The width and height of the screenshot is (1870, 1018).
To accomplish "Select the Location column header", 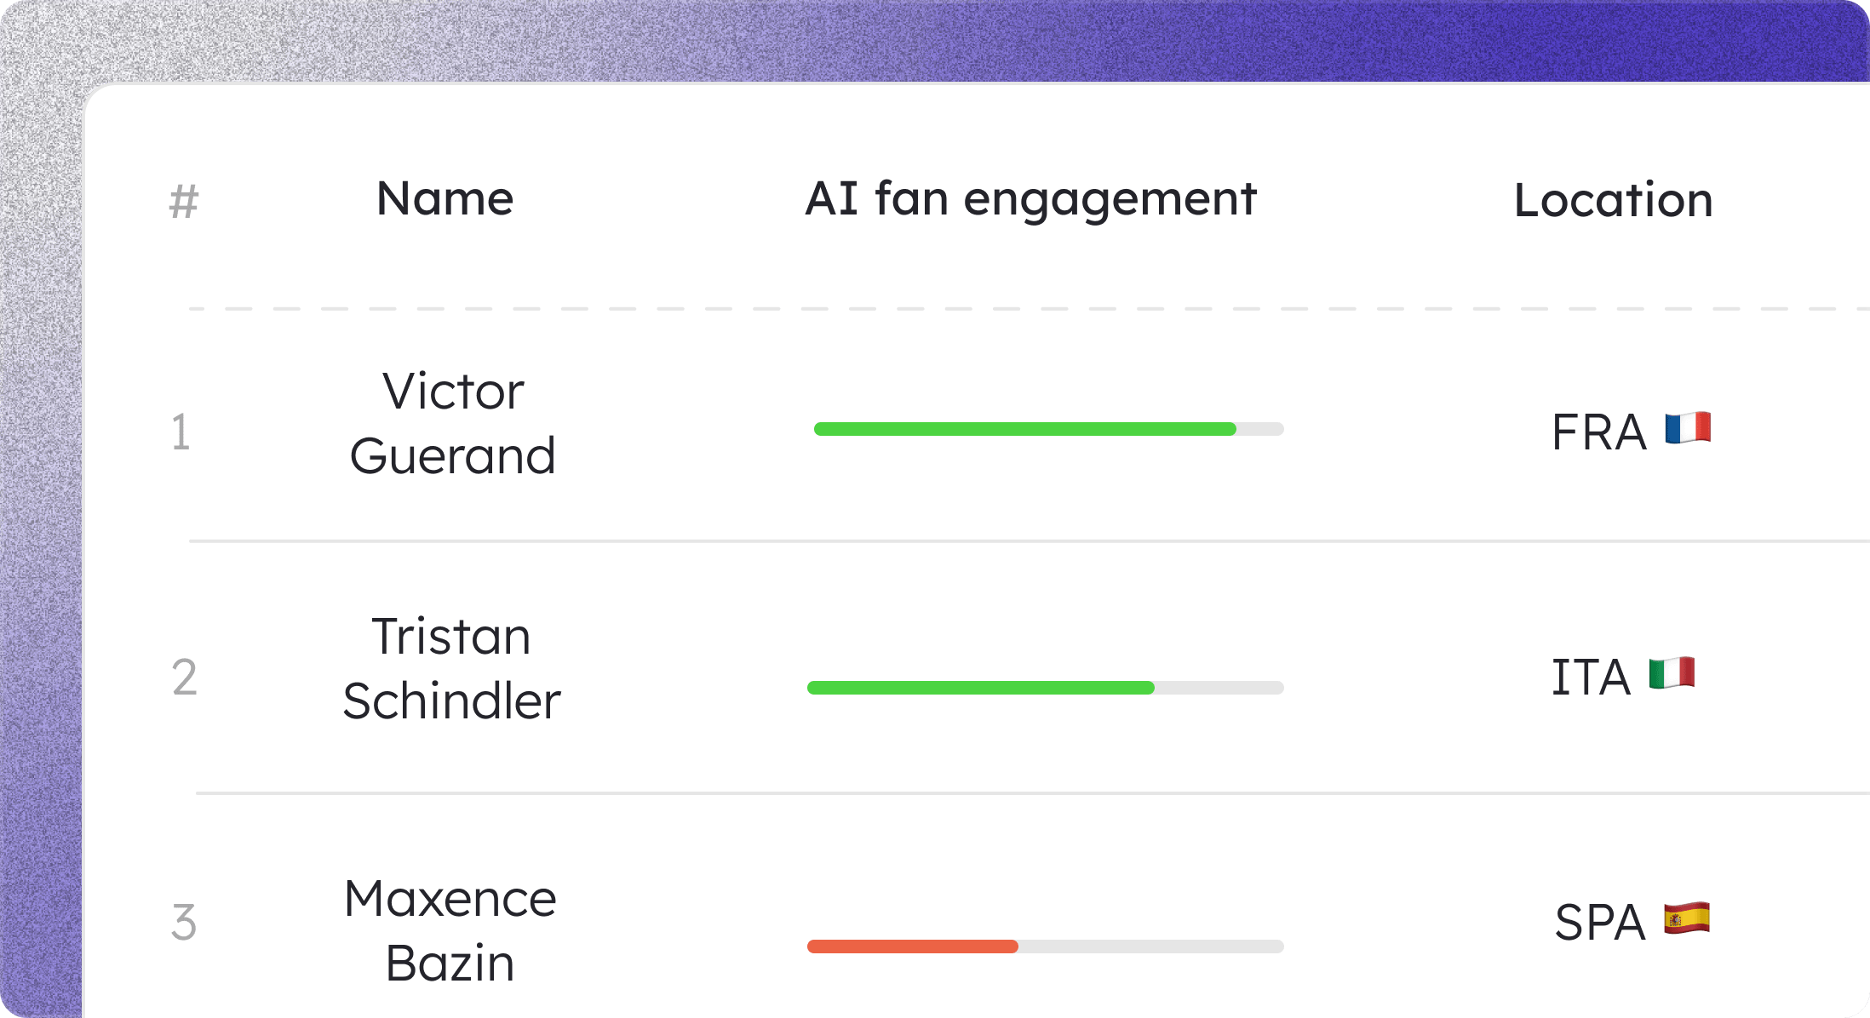I will [x=1613, y=201].
